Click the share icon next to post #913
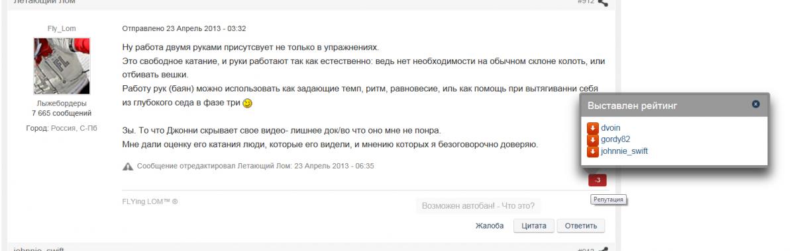Image resolution: width=795 pixels, height=251 pixels. pyautogui.click(x=602, y=249)
